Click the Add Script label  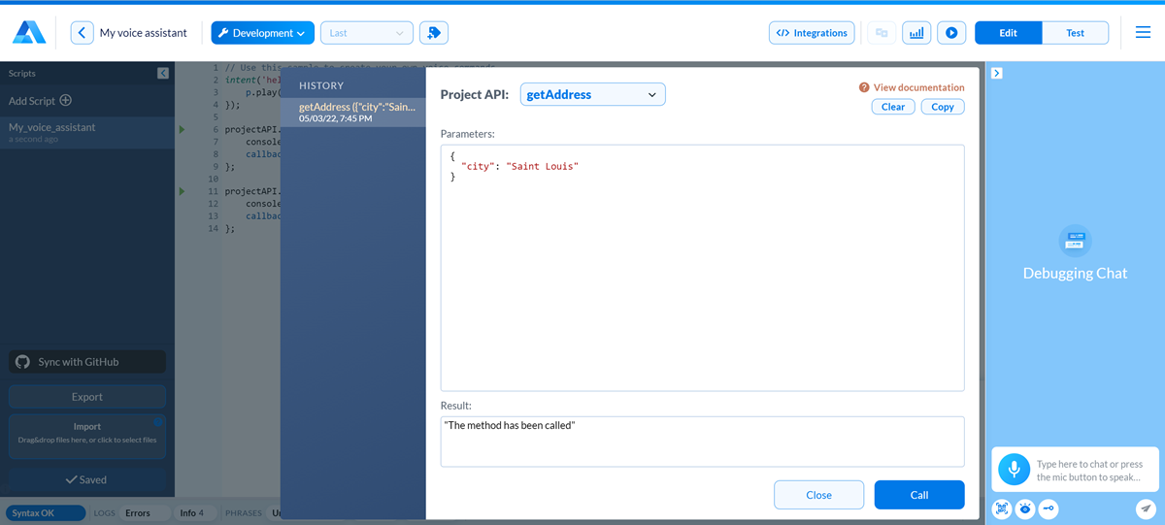point(32,101)
